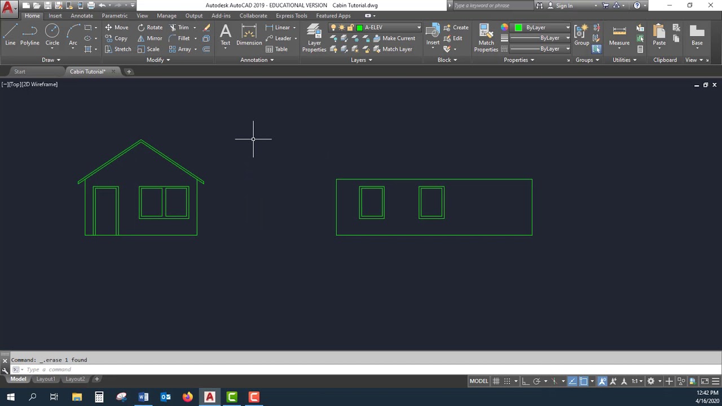
Task: Toggle clean screen mode
Action: pyautogui.click(x=705, y=381)
